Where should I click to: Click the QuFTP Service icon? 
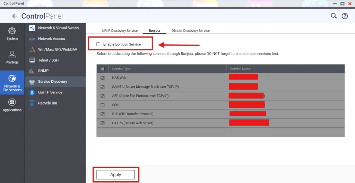click(32, 92)
